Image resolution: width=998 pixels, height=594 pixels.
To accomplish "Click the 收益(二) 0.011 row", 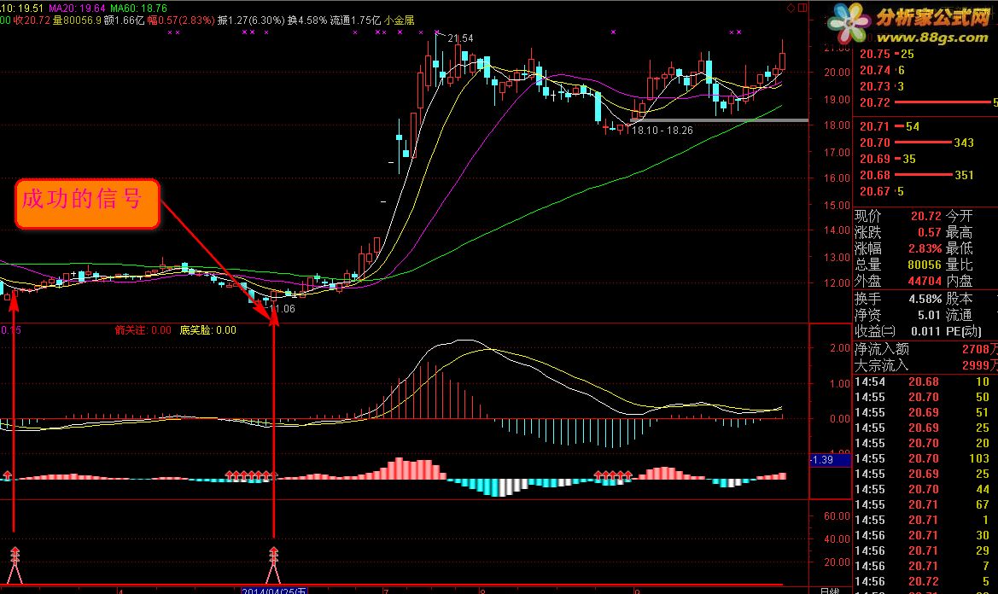I will coord(898,331).
